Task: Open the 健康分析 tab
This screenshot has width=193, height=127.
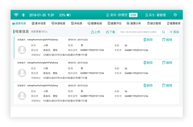Action: click(x=134, y=23)
